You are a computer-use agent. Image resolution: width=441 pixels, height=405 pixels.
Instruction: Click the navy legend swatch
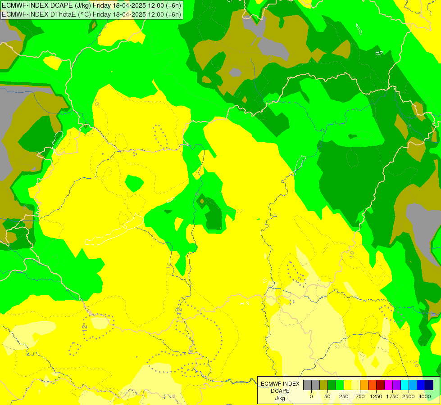click(x=429, y=385)
